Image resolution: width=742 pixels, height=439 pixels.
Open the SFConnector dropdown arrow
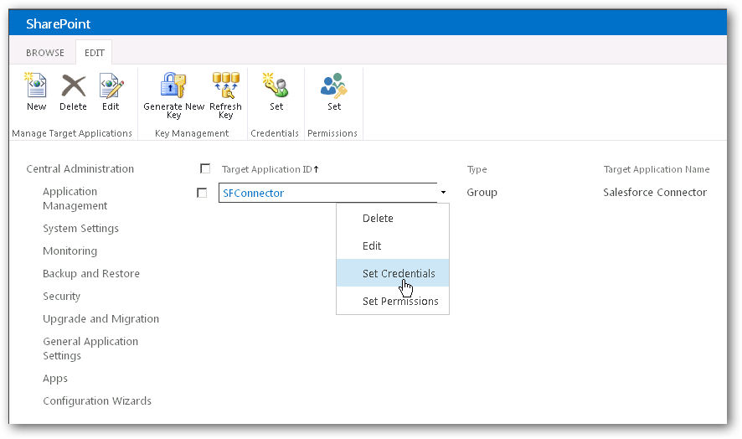point(443,192)
